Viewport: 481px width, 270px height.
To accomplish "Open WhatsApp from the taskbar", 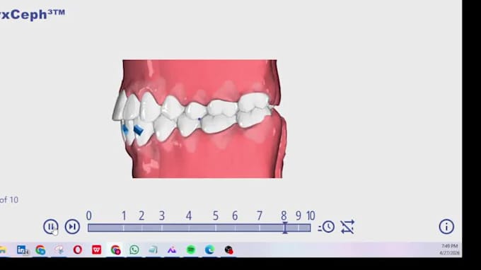I will pos(134,250).
